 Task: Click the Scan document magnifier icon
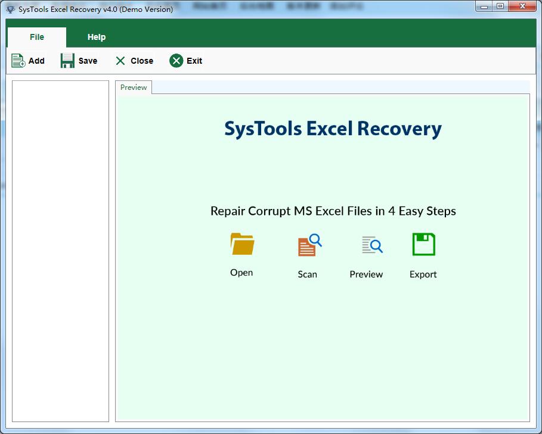(x=309, y=245)
